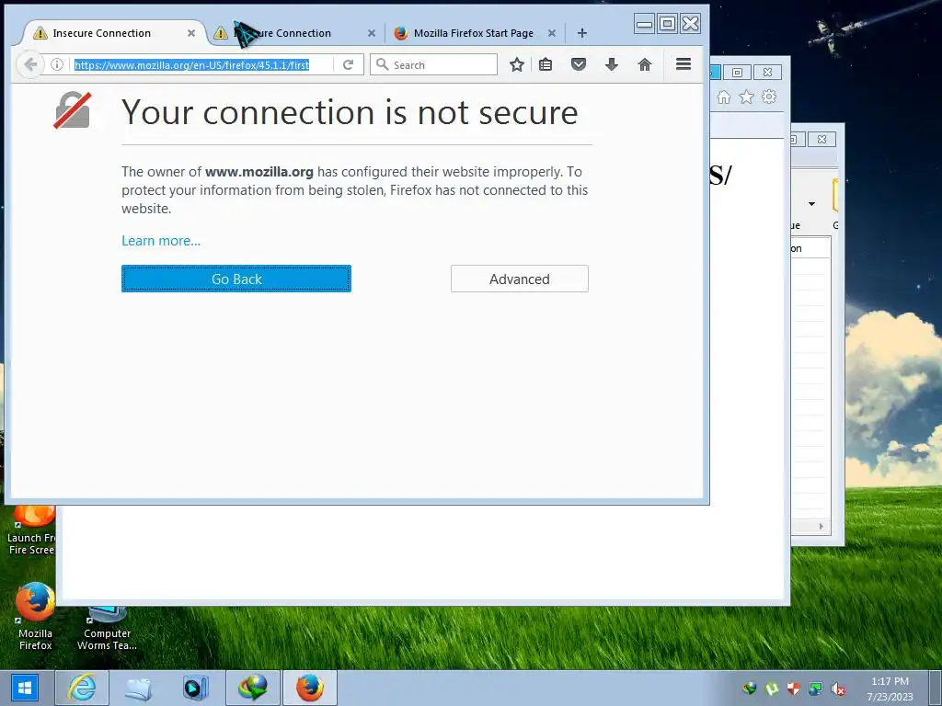The height and width of the screenshot is (706, 942).
Task: Open Mozilla Firefox desktop shortcut
Action: tap(35, 616)
